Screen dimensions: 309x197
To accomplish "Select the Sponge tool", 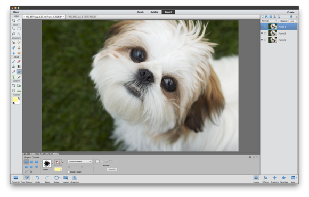I will [x=19, y=53].
